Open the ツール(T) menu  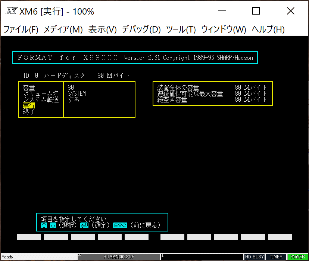[x=181, y=30]
